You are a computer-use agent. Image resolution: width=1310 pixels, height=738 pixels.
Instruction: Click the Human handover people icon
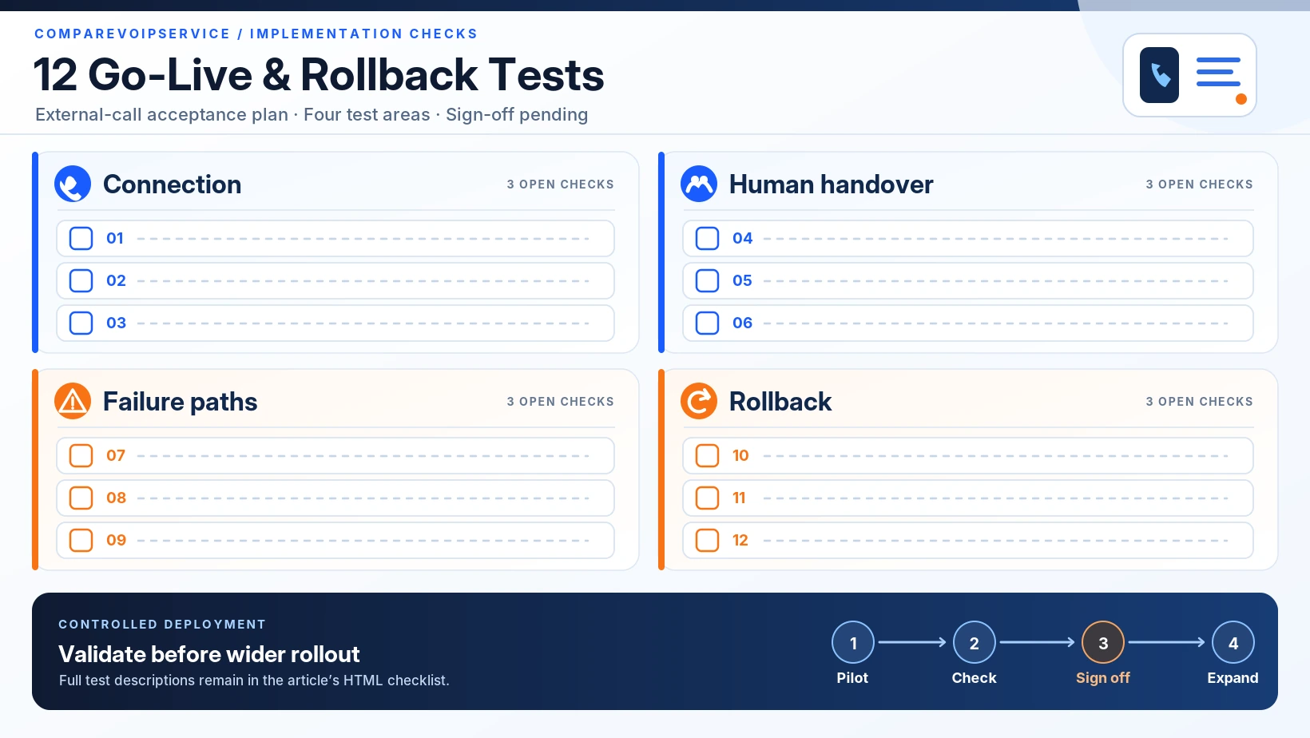[699, 184]
